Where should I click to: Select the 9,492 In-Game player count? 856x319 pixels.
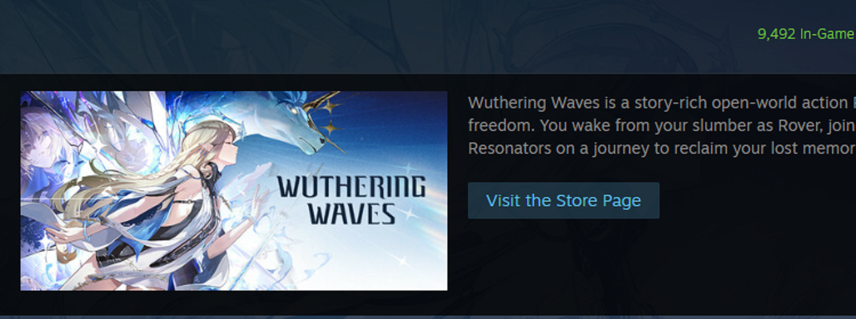click(x=806, y=34)
